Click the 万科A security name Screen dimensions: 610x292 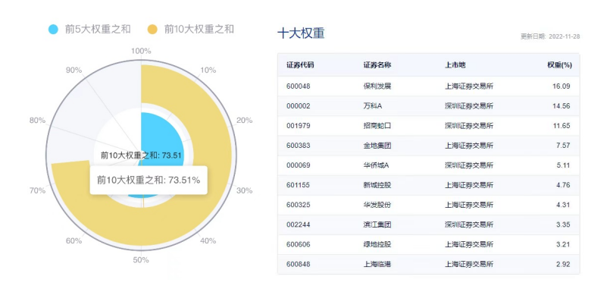click(x=373, y=106)
